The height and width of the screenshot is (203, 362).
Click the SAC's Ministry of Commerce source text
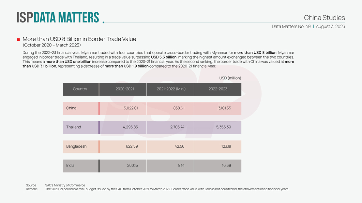click(x=65, y=185)
